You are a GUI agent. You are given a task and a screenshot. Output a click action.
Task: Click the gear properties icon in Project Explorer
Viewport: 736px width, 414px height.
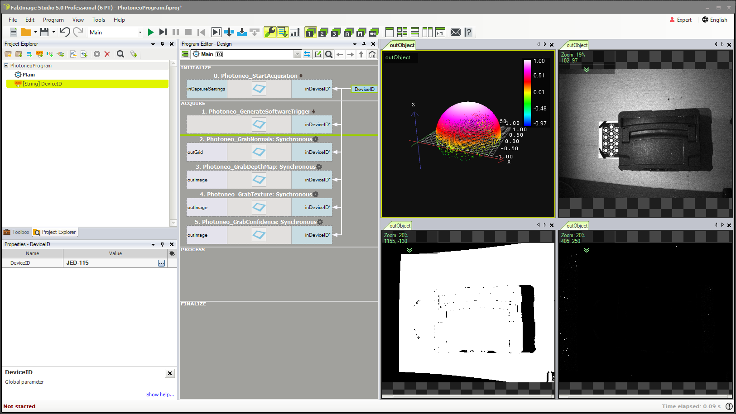click(x=96, y=54)
